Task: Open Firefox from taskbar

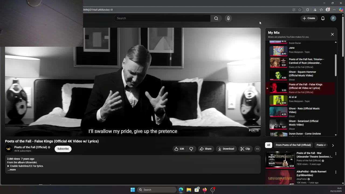Action: [205, 190]
